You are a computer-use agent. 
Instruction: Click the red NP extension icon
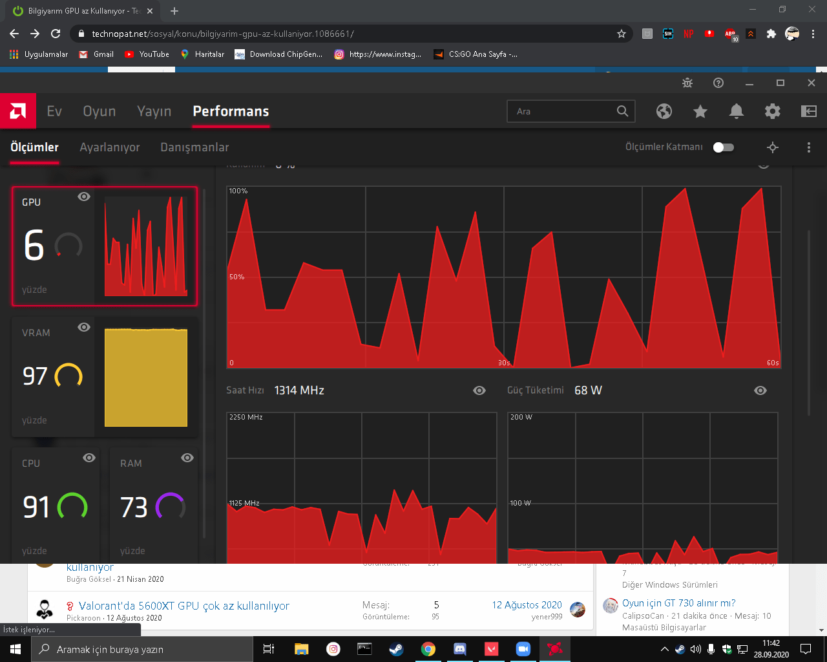coord(689,34)
